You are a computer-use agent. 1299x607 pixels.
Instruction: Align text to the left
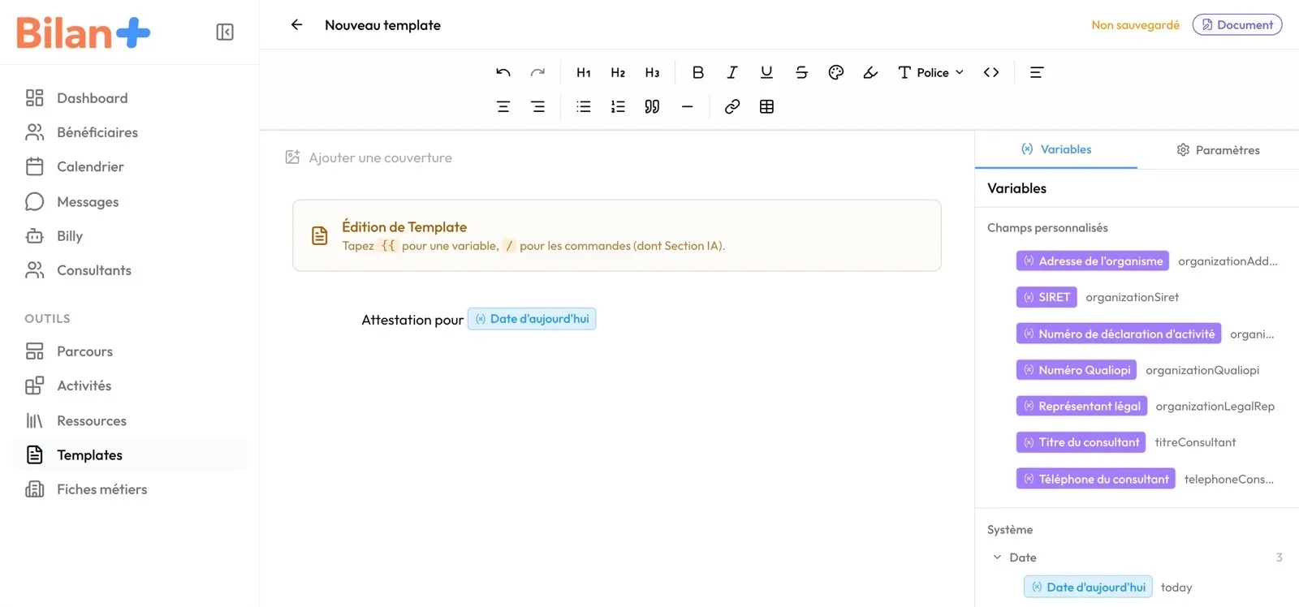pos(1037,72)
